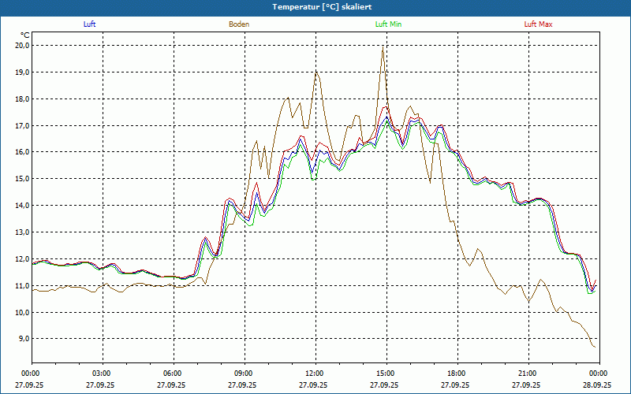Select the 'Boden' legend label

[x=239, y=24]
